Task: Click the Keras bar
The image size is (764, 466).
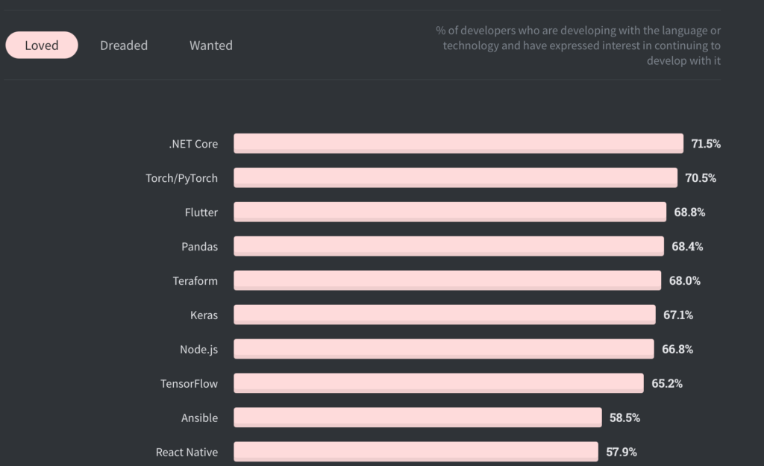Action: point(445,315)
